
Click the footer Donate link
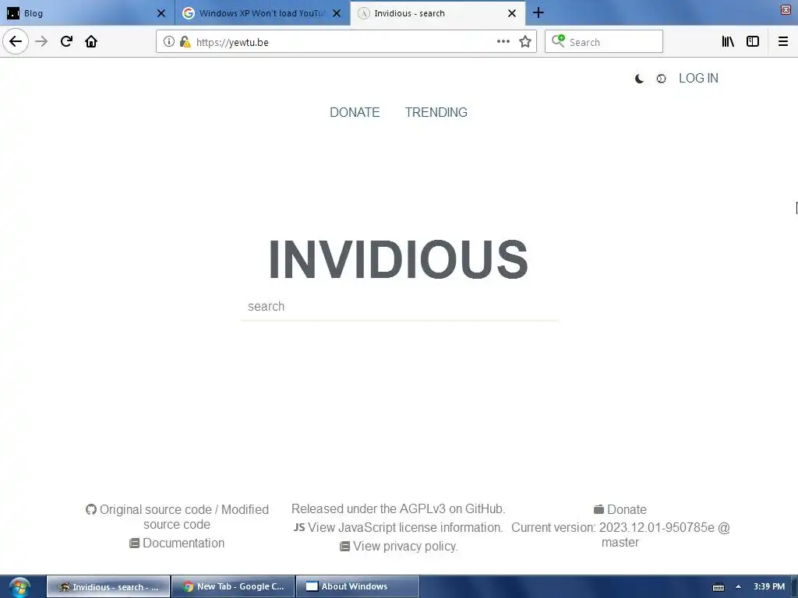(627, 509)
